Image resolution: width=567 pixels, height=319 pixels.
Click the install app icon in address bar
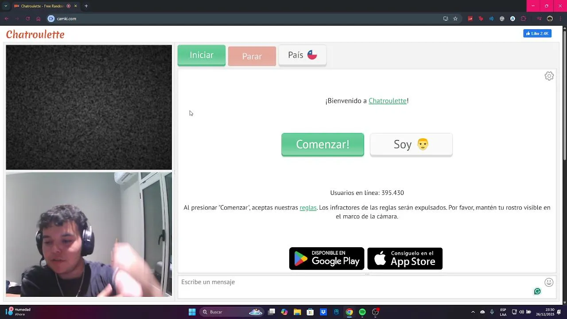click(x=446, y=19)
